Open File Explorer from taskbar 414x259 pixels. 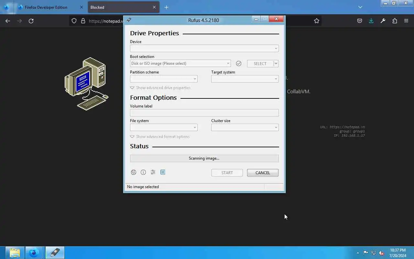coord(15,253)
